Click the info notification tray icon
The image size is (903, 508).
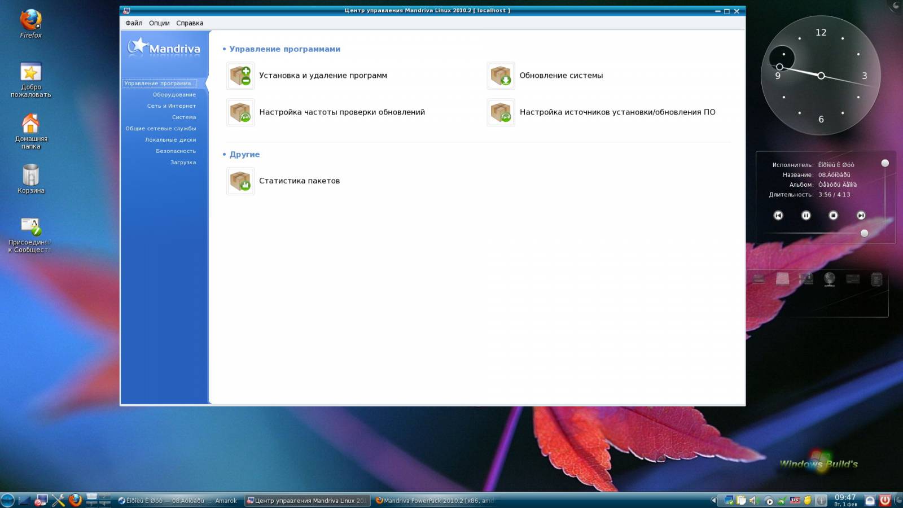[821, 501]
